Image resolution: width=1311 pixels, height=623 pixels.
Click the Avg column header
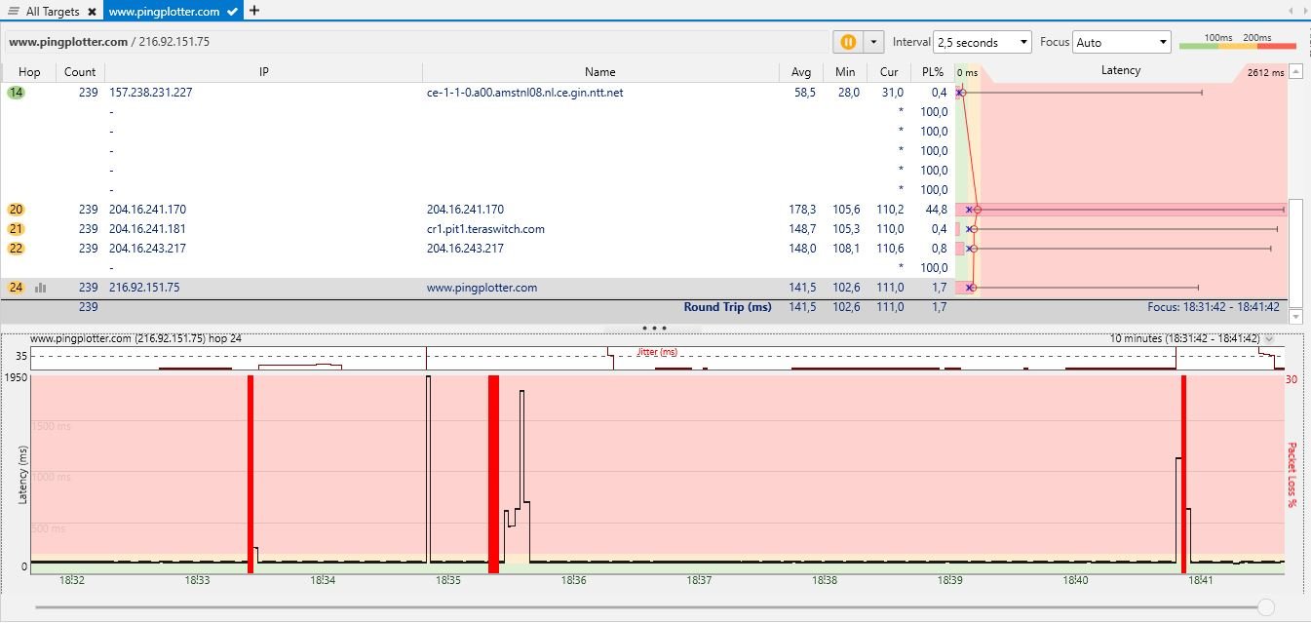click(x=801, y=71)
